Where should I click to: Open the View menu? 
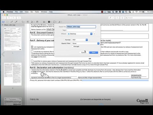click(26, 12)
